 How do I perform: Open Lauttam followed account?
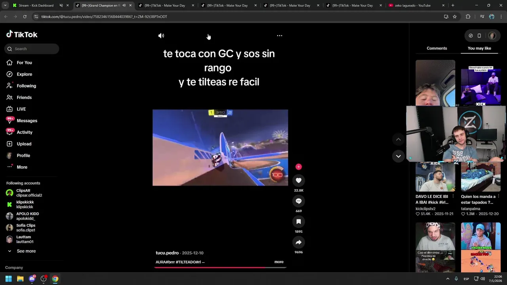[25, 239]
